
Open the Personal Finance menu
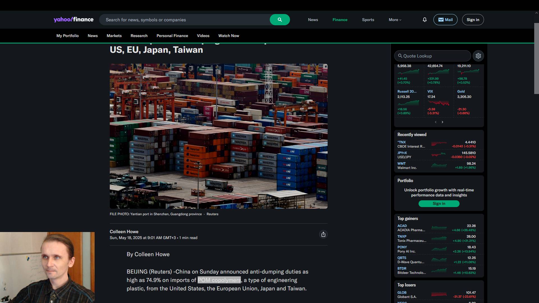point(172,36)
